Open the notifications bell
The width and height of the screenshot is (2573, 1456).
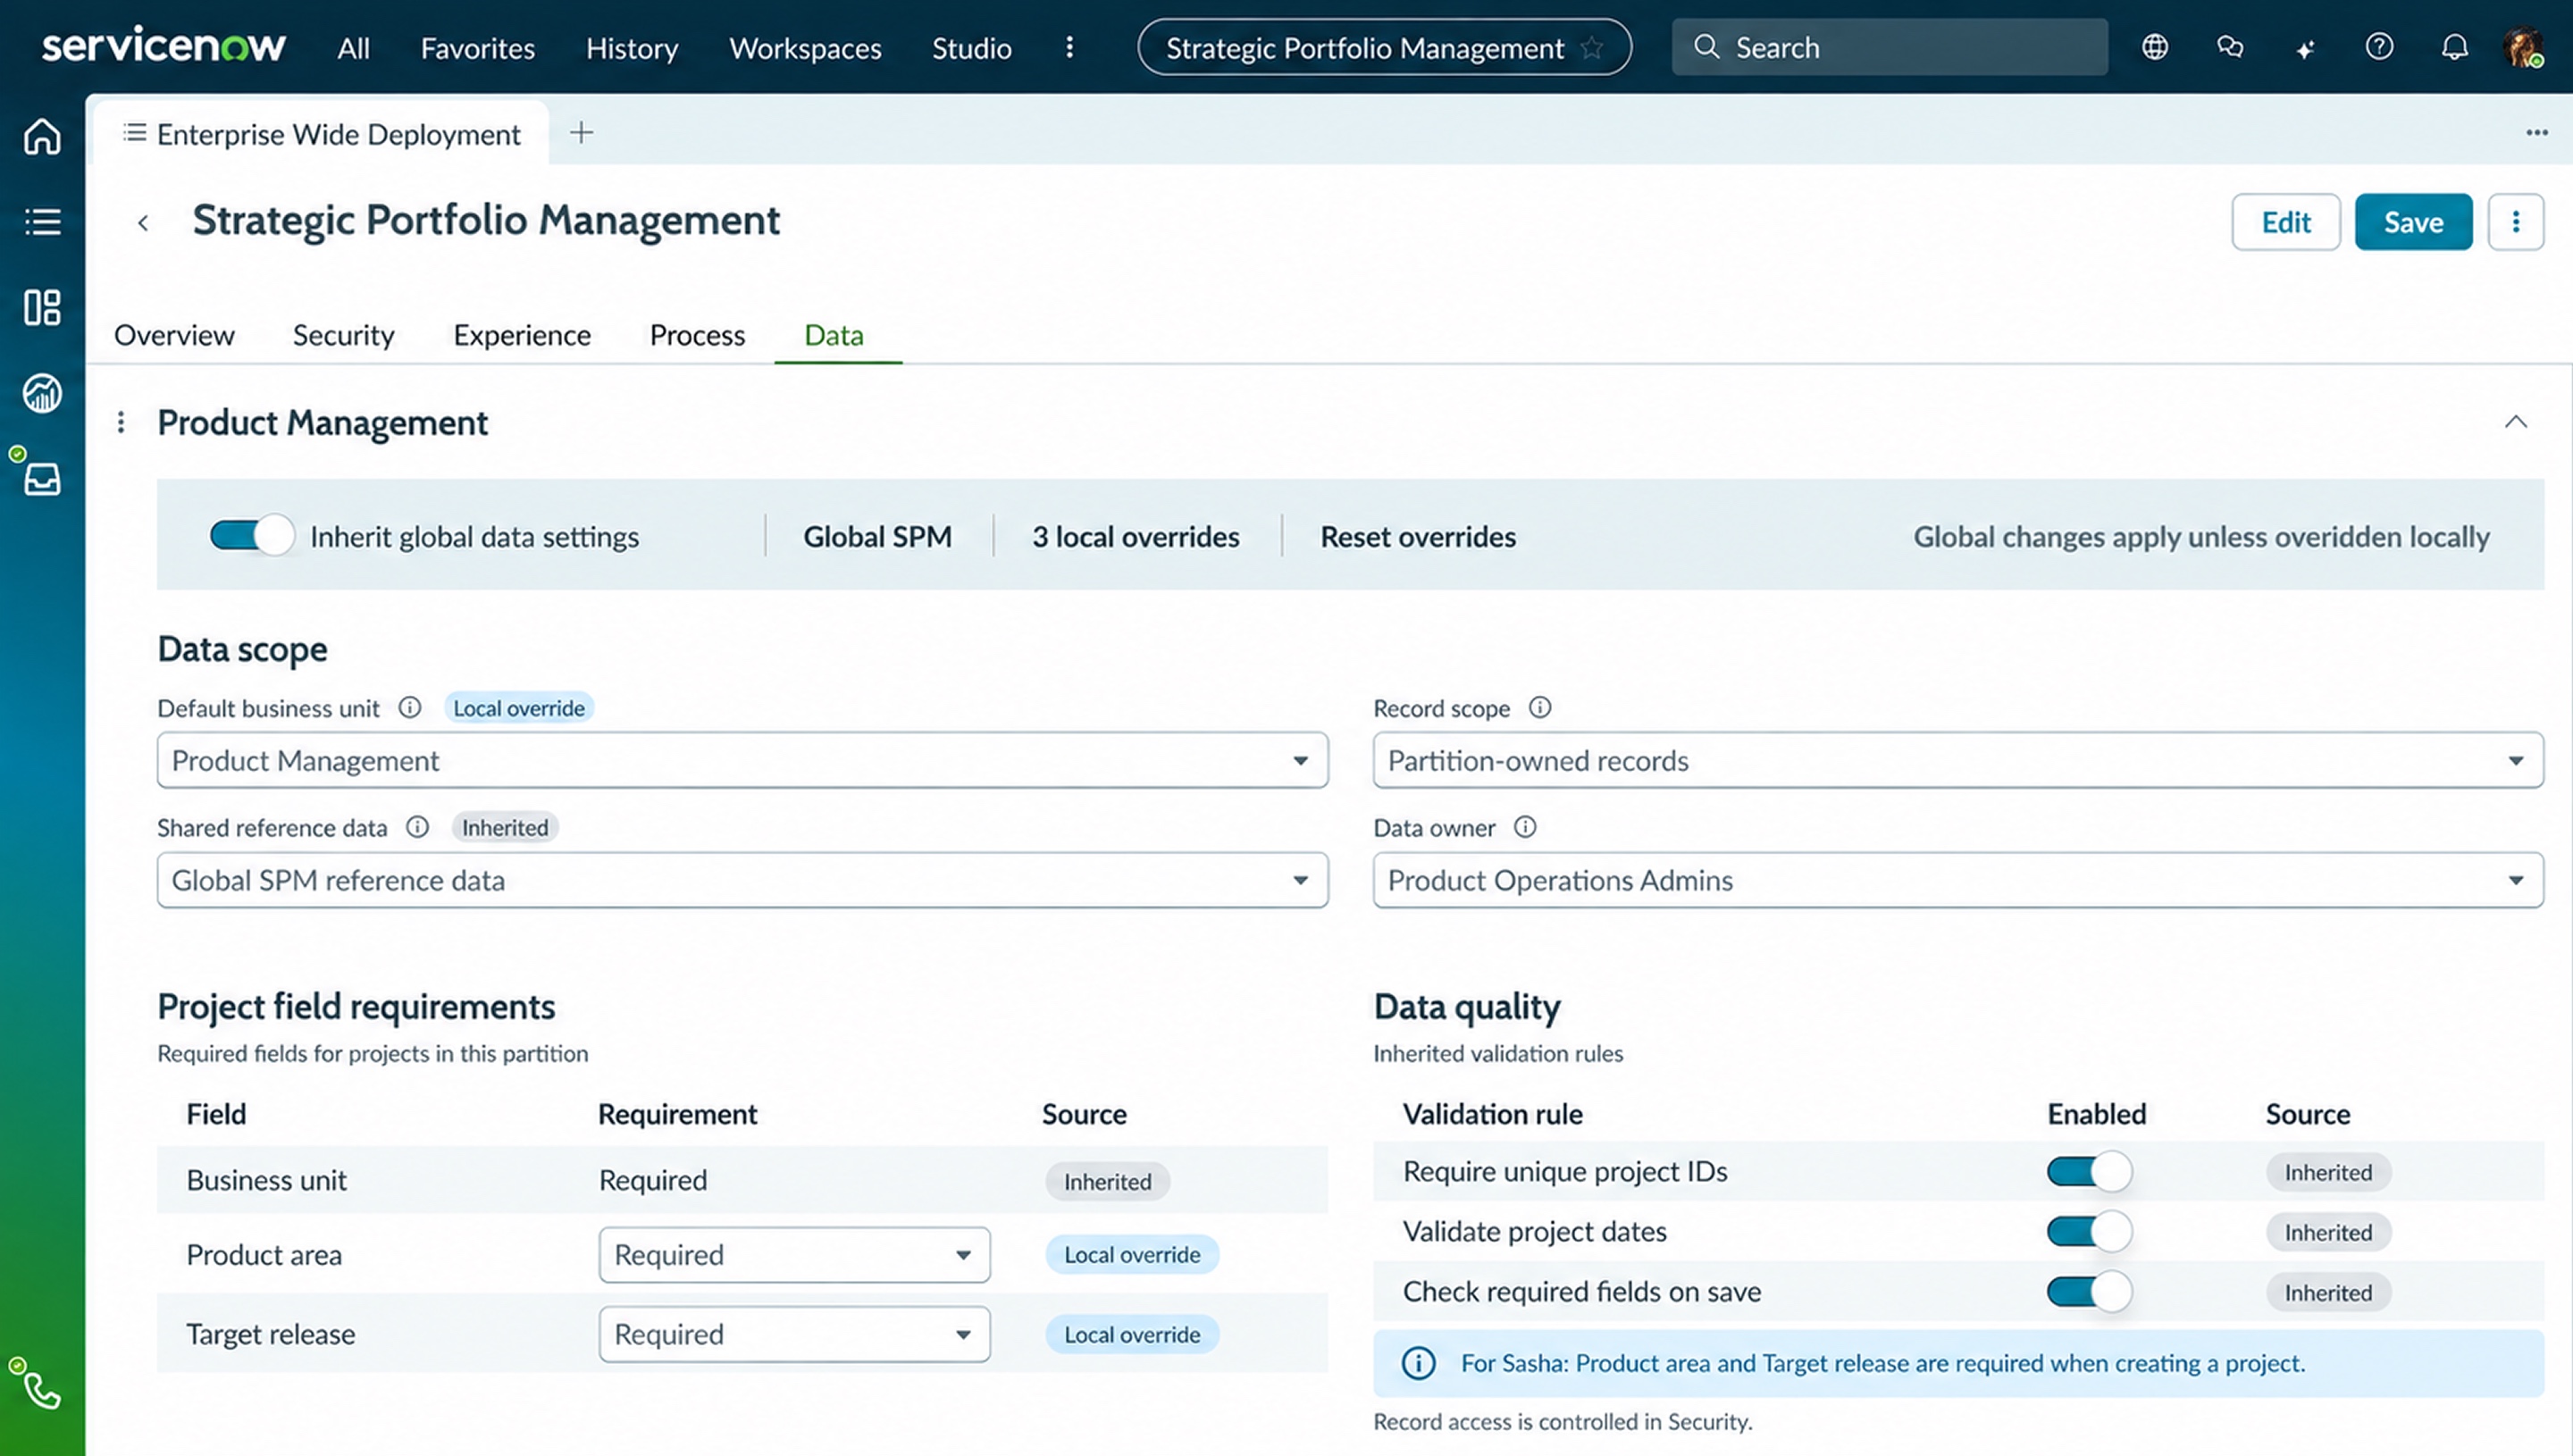pyautogui.click(x=2454, y=47)
